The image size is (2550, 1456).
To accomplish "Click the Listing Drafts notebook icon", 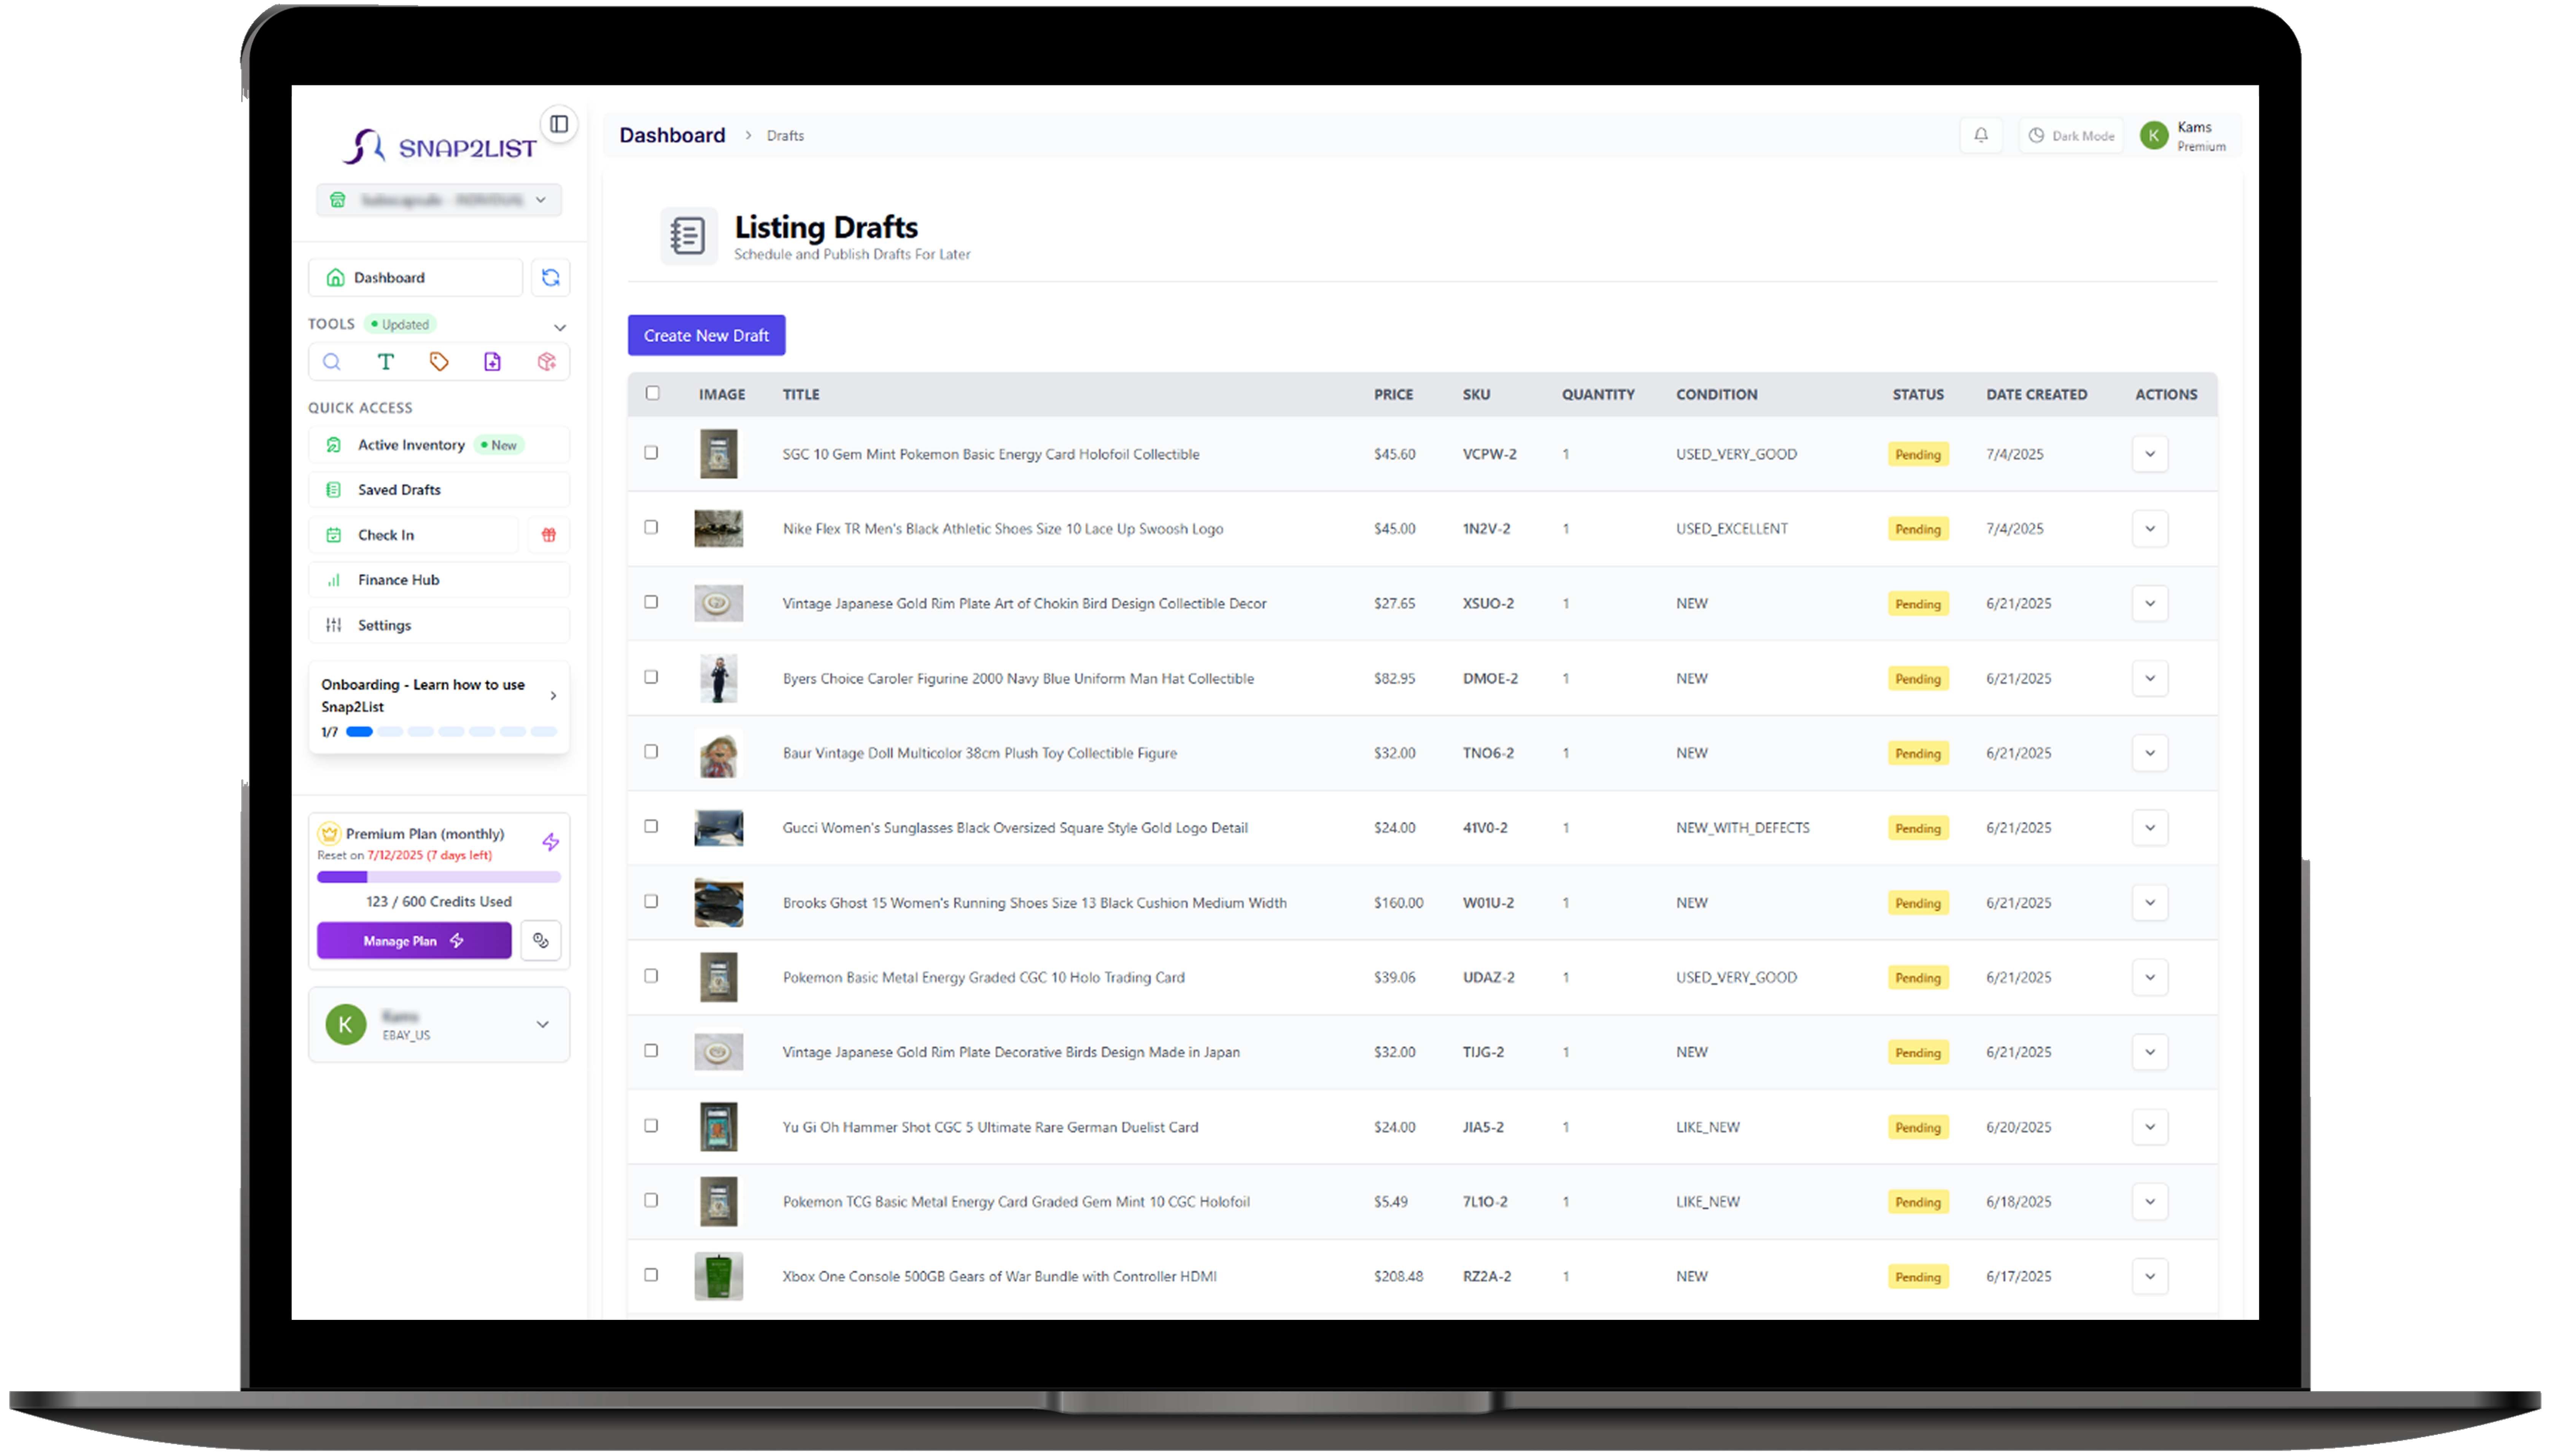I will pyautogui.click(x=688, y=236).
